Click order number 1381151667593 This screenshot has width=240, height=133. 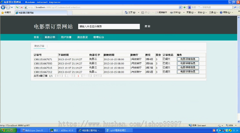tap(43, 64)
